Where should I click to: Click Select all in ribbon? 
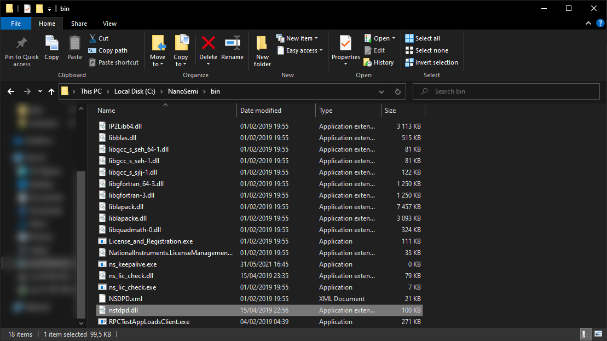(423, 38)
